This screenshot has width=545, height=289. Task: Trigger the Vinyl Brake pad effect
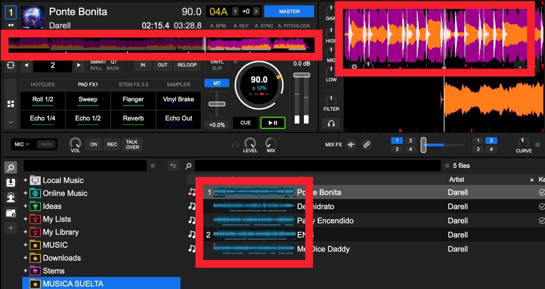(178, 100)
